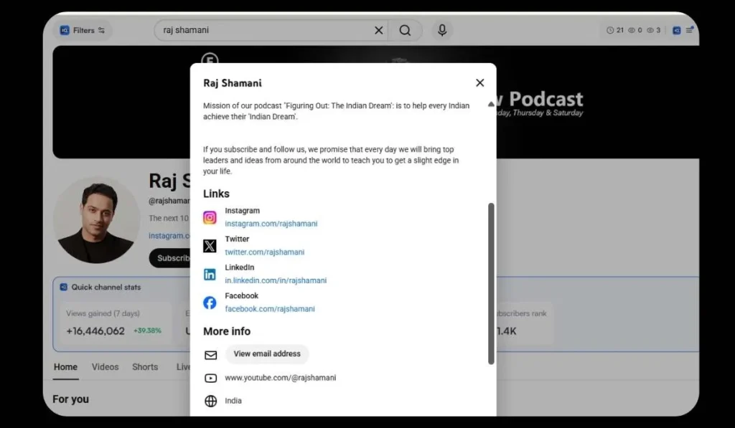The image size is (735, 428).
Task: Close the Raj Shamani about dialog
Action: point(479,83)
